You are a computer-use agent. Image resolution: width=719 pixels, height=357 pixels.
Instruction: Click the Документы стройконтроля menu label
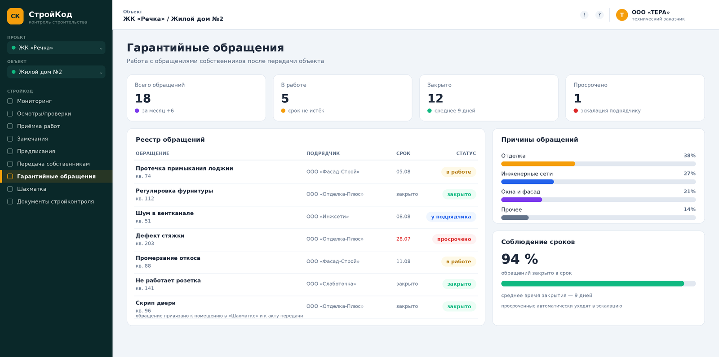point(55,201)
